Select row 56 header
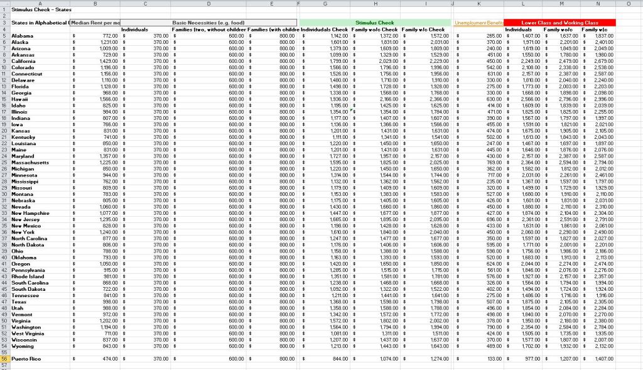 pyautogui.click(x=4, y=359)
